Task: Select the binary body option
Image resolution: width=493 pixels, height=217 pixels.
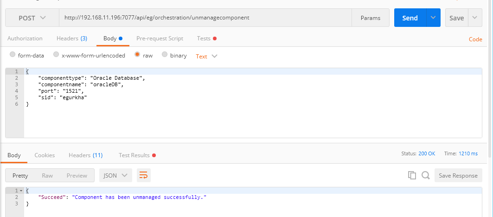Action: 165,54
